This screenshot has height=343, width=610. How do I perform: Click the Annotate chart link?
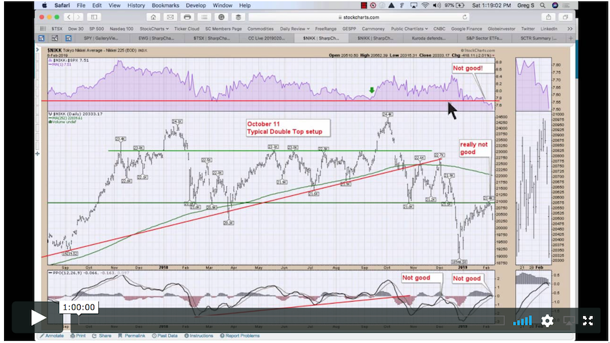pyautogui.click(x=52, y=336)
